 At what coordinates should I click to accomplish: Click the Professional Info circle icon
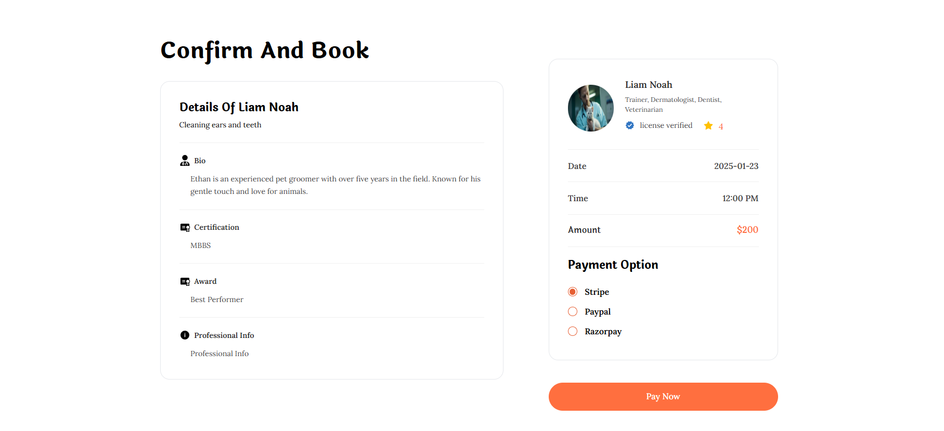point(185,335)
